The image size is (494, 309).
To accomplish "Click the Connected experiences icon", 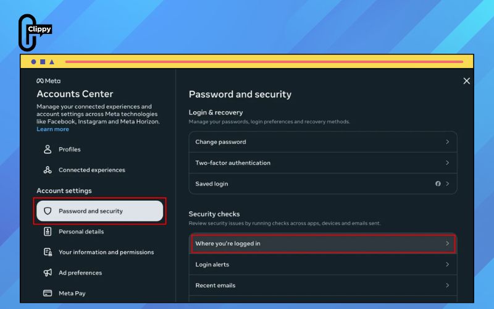I will tap(48, 170).
